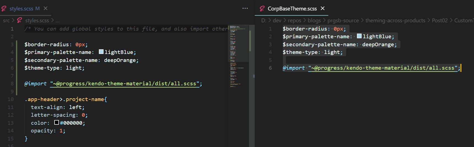Follow the kendo-theme-material import link in CorpBaseTheme.scss
This screenshot has width=474, height=147.
[x=383, y=68]
